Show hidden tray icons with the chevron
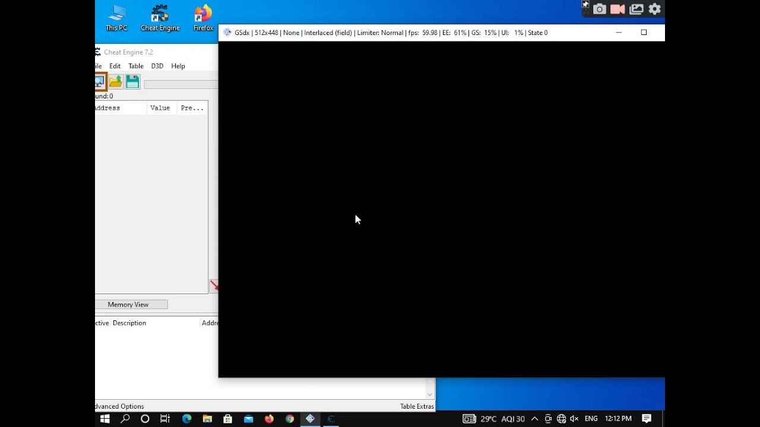The width and height of the screenshot is (760, 427). point(534,419)
